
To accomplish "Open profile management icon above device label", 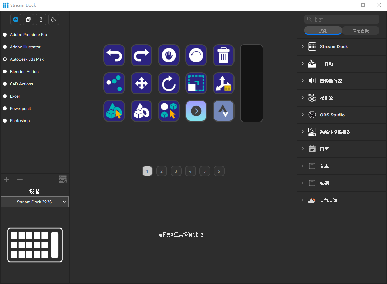I will [x=63, y=179].
